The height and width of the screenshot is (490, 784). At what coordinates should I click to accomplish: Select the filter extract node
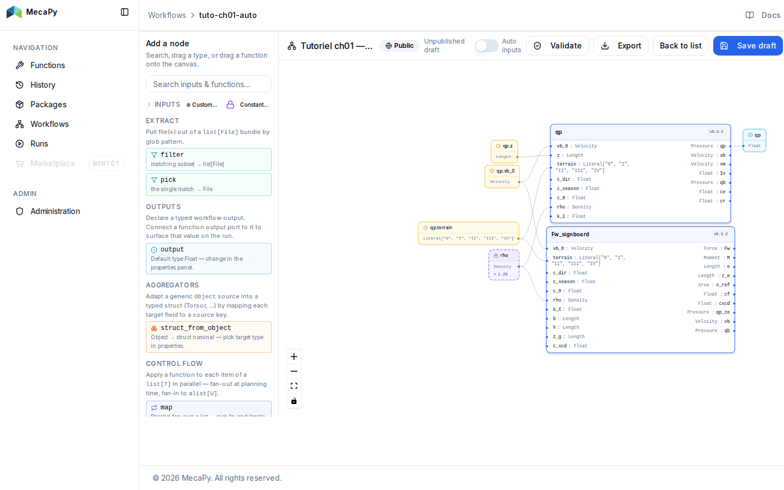click(209, 160)
